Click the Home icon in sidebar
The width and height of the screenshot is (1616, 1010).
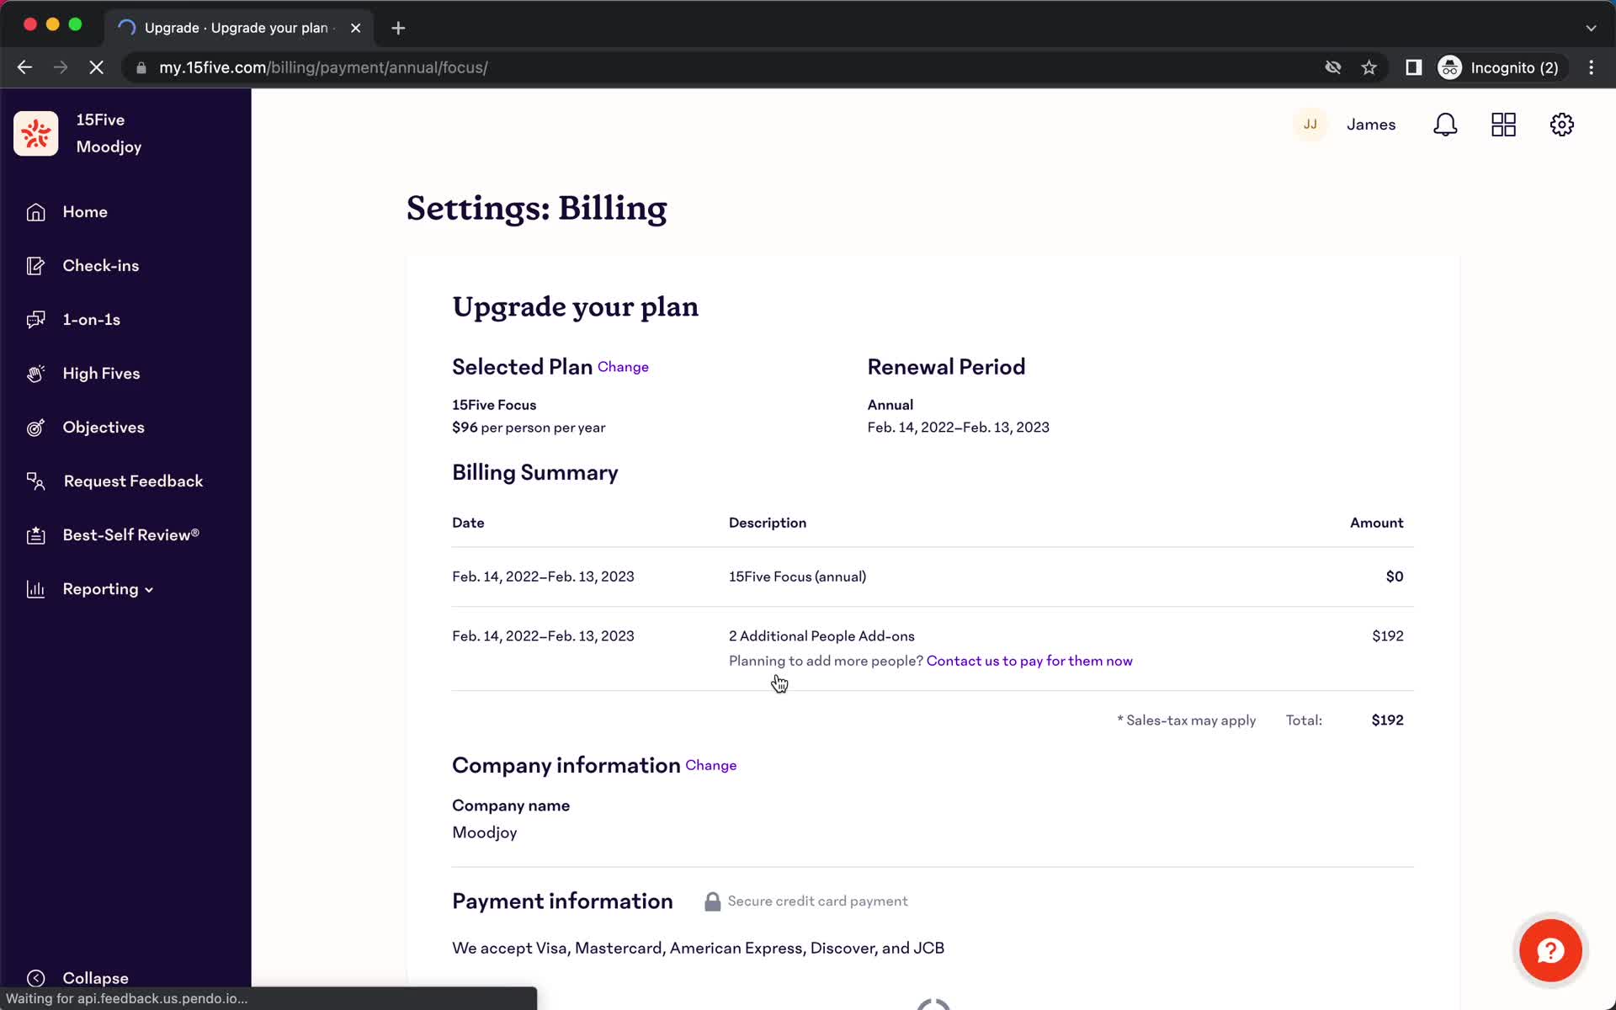tap(35, 210)
